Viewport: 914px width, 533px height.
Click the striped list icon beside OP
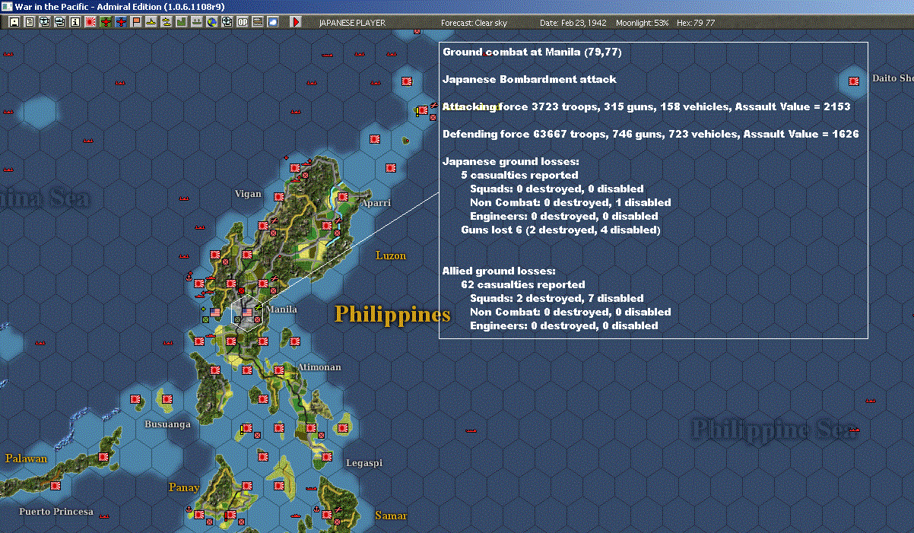[x=258, y=22]
